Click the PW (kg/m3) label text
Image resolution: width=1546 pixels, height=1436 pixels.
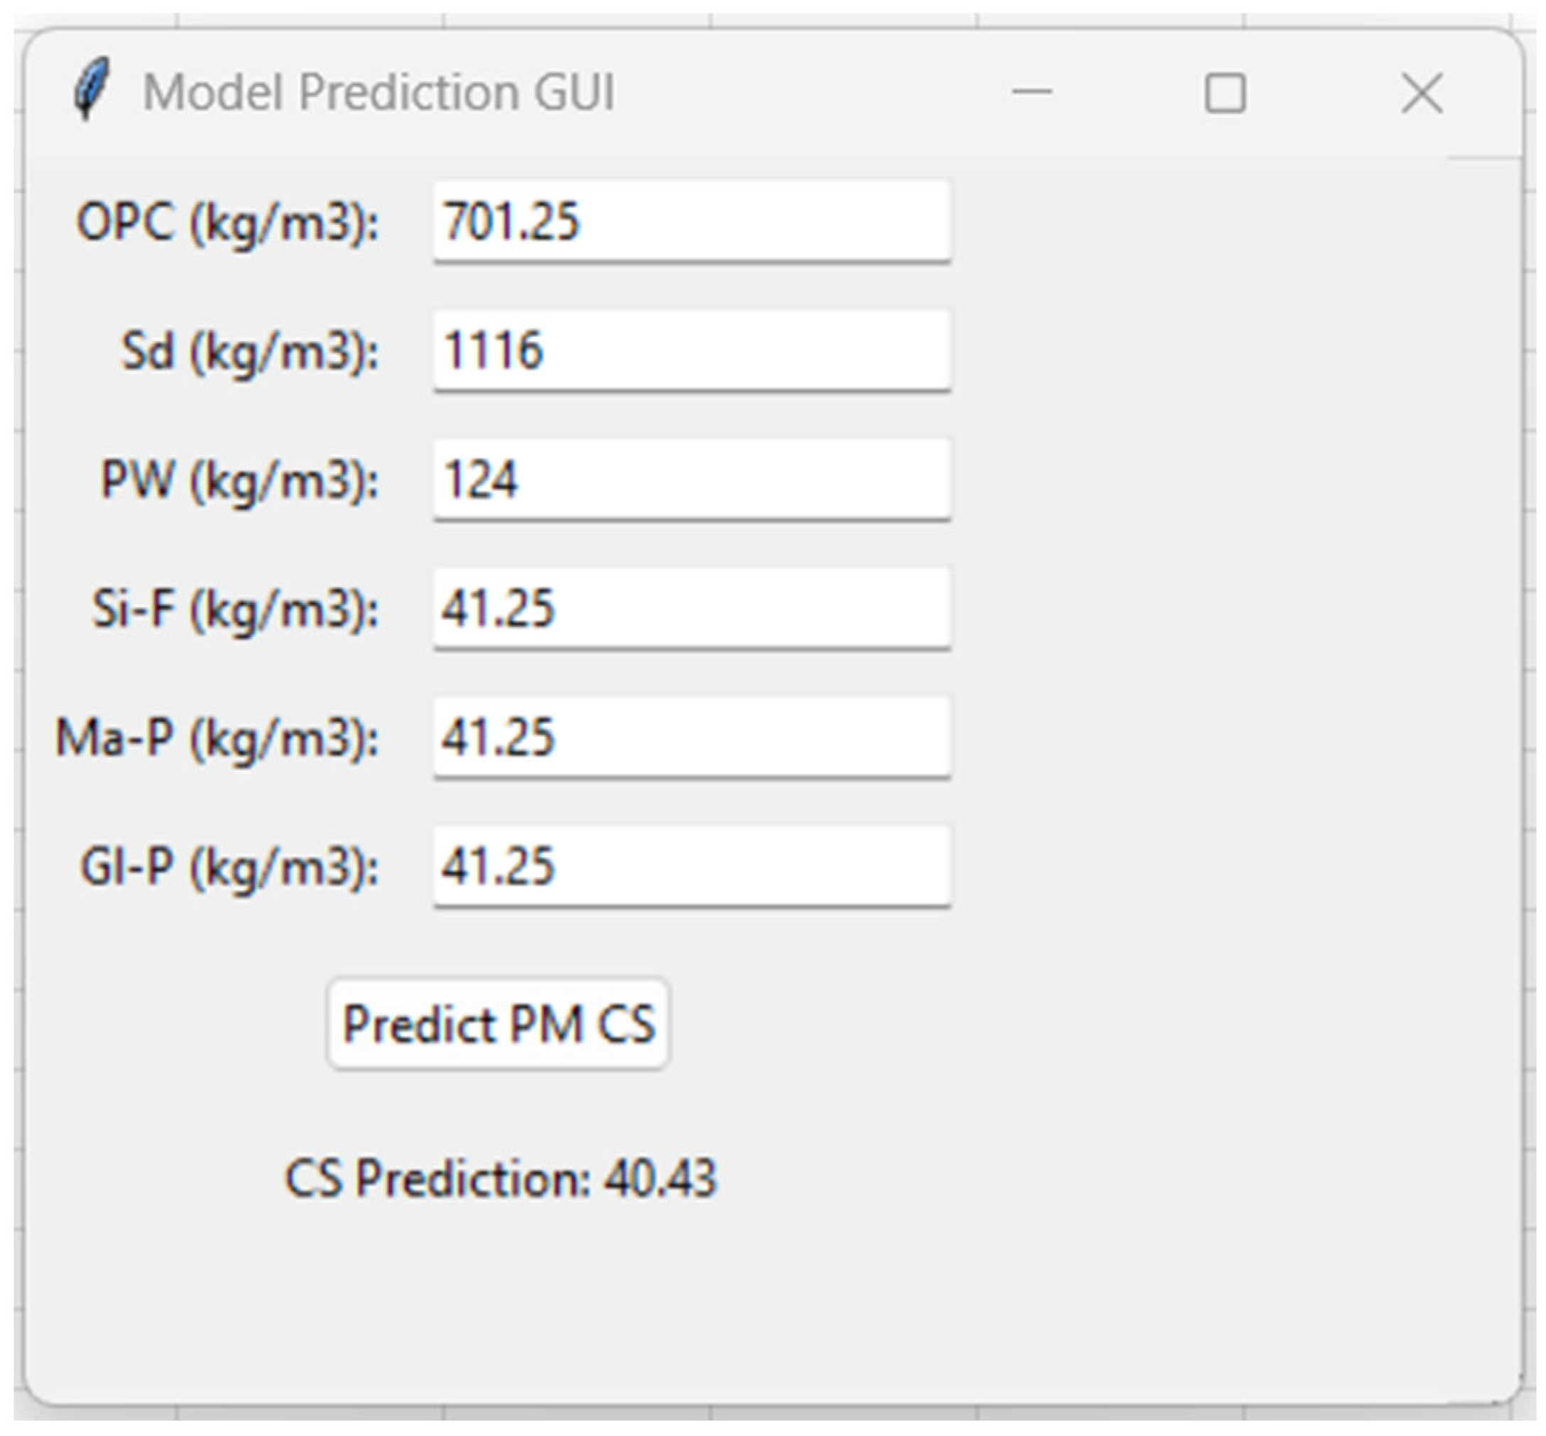(x=240, y=481)
